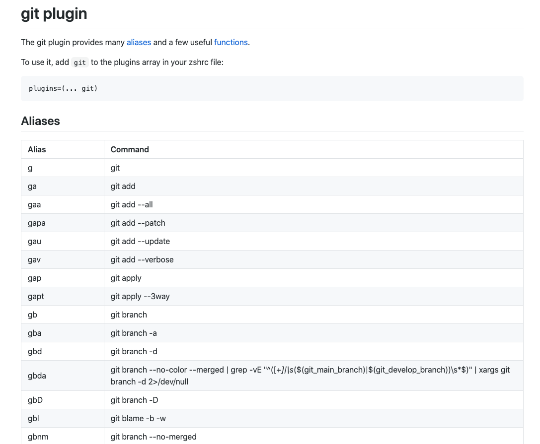This screenshot has height=444, width=540.
Task: Click the "gbnm" alias cell
Action: 38,437
